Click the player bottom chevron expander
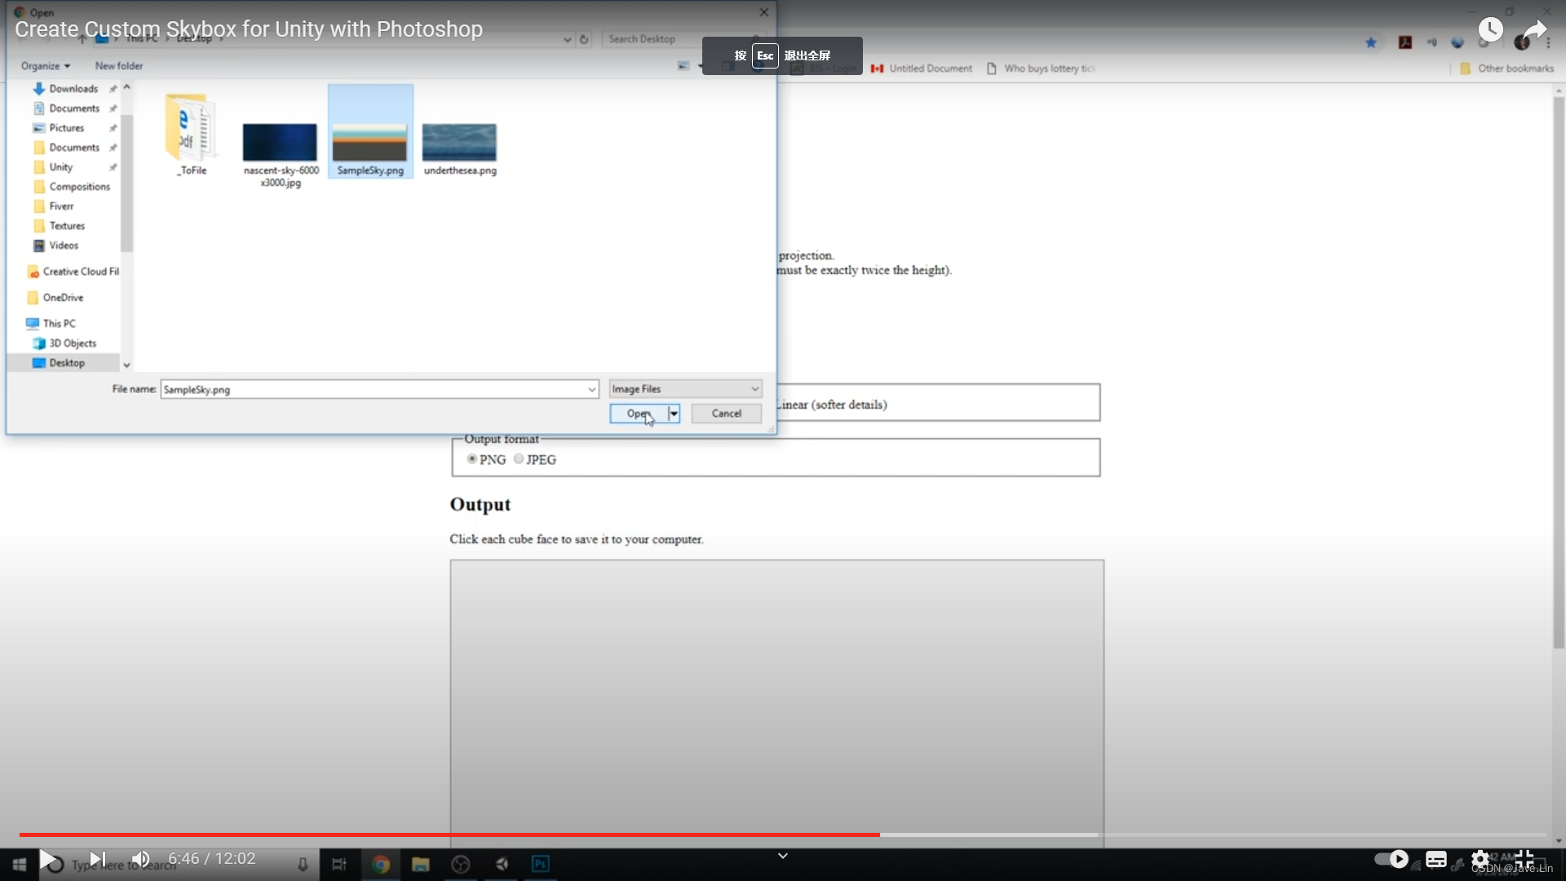1566x881 pixels. (782, 856)
